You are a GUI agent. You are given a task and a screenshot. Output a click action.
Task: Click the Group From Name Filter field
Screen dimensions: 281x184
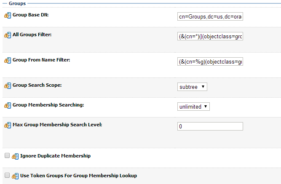[x=210, y=62]
